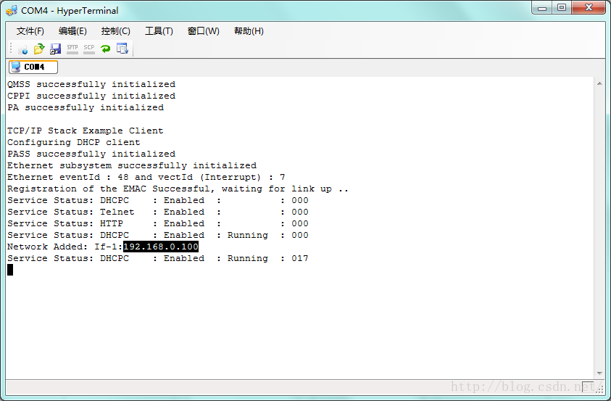Minimize the HyperTerminal window
This screenshot has height=401, width=611.
(542, 8)
